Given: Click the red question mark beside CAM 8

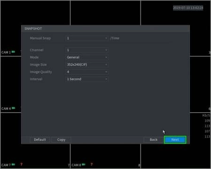Looking at the screenshot, I should [91, 164].
